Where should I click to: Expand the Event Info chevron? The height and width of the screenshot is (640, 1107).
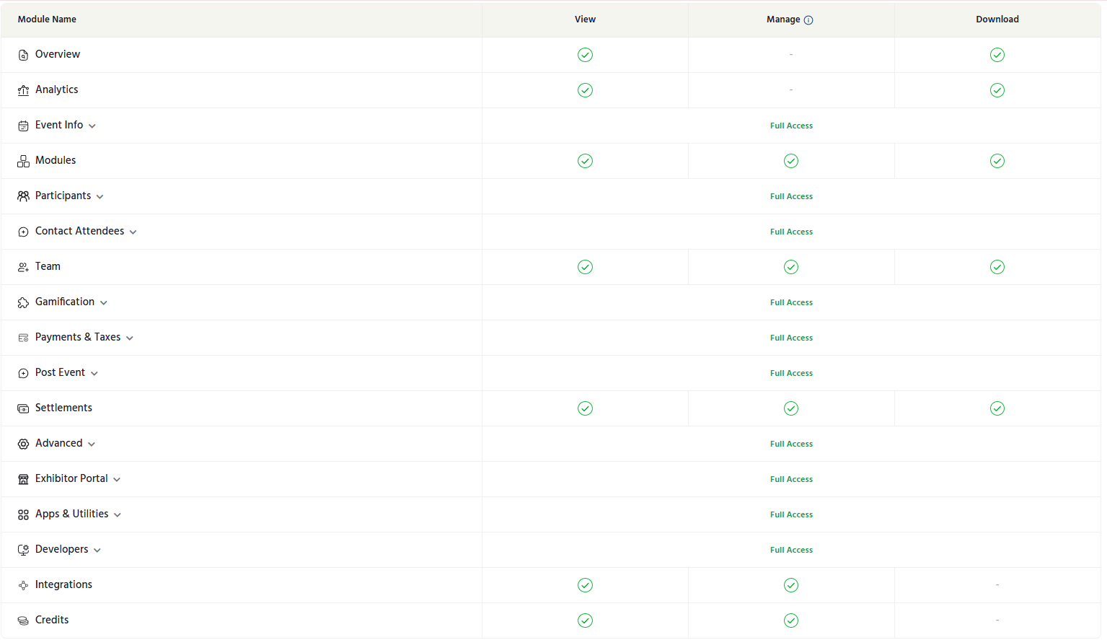(92, 126)
